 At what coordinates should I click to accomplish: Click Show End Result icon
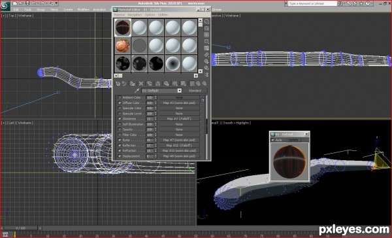pyautogui.click(x=192, y=84)
